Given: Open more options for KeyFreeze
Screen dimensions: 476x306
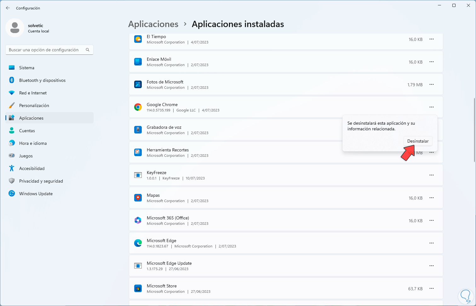Looking at the screenshot, I should tap(432, 175).
